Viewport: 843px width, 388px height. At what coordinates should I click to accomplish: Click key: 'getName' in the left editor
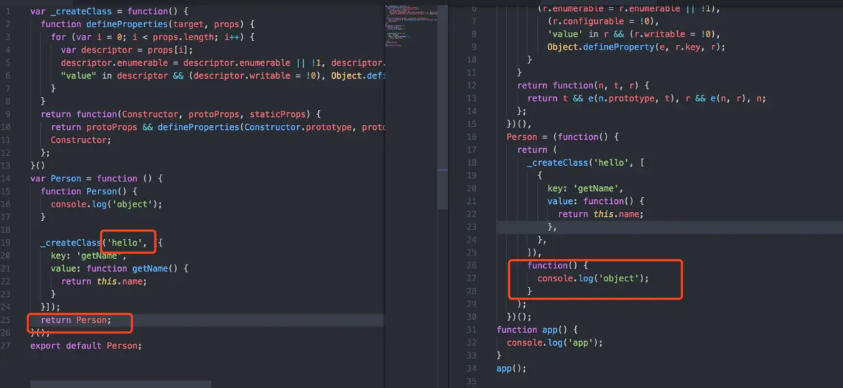tap(88, 256)
